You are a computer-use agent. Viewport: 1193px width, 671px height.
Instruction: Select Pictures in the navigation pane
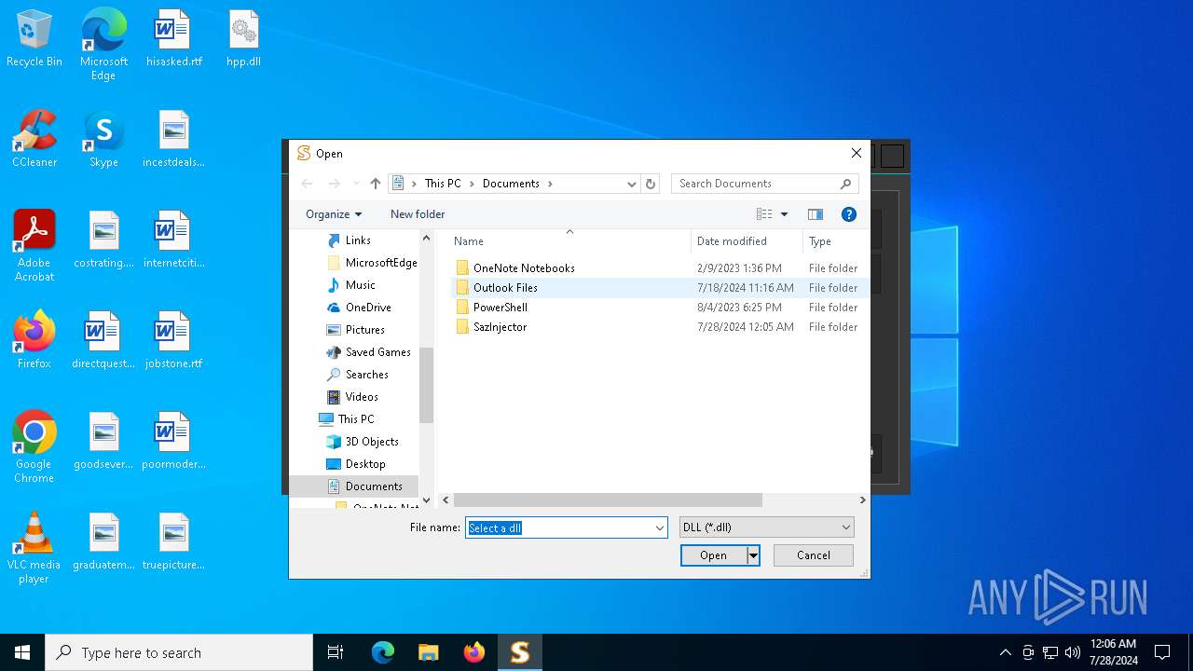tap(364, 330)
